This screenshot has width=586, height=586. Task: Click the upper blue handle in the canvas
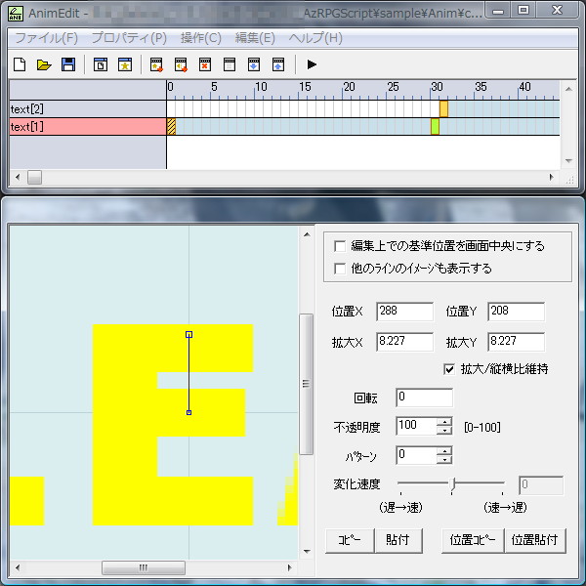[189, 334]
